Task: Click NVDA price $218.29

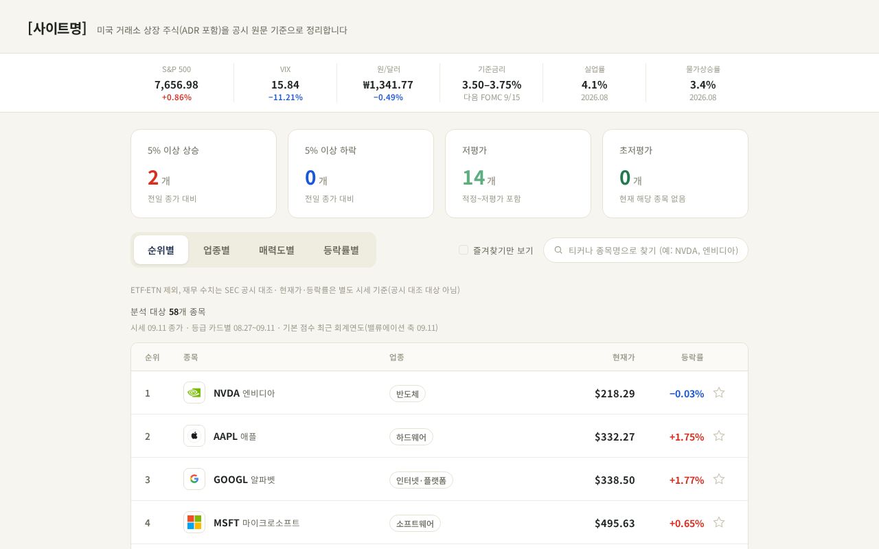Action: (615, 393)
